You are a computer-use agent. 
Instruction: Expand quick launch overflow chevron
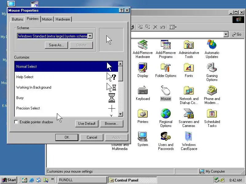[x=52, y=179]
